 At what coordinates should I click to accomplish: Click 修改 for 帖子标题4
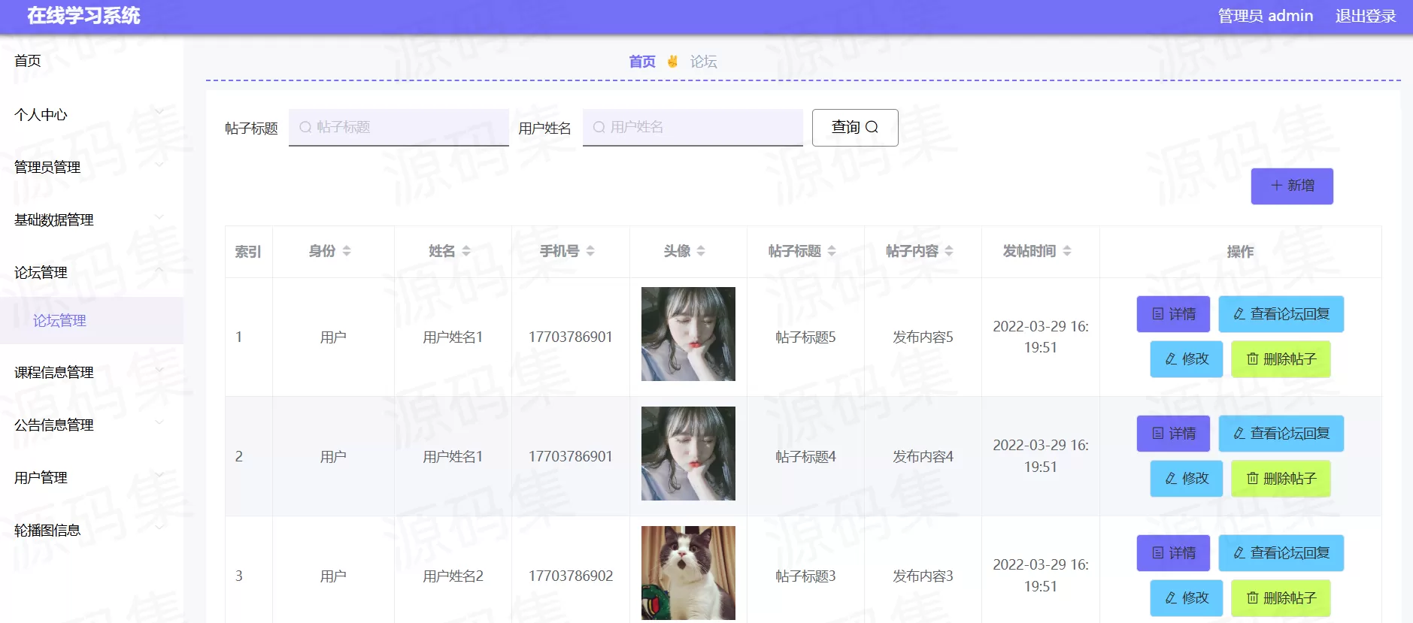(x=1187, y=479)
